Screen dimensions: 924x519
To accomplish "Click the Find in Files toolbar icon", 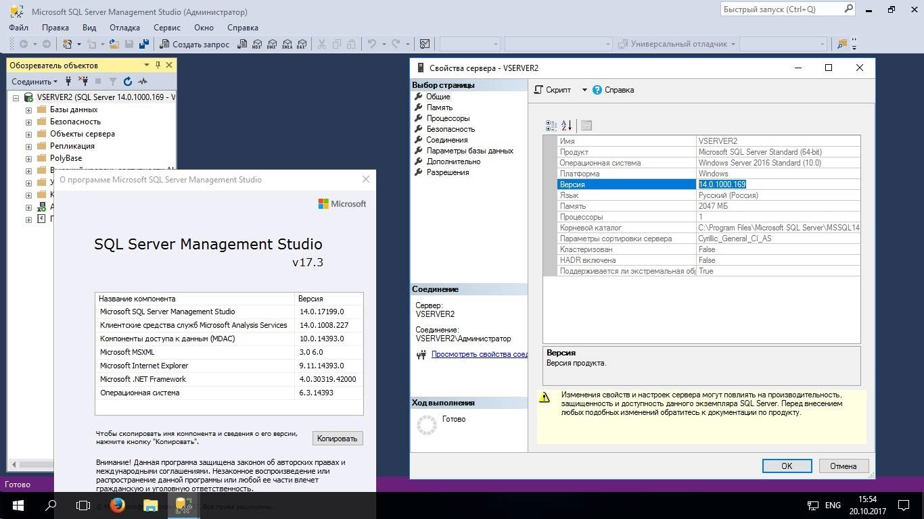I will (841, 44).
